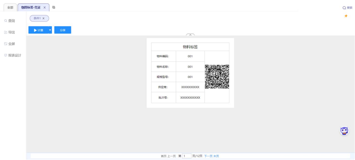The image size is (355, 160).
Task: Click the 分享 button
Action: pyautogui.click(x=63, y=30)
